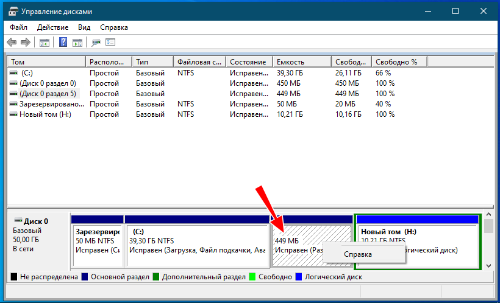Toggle the action pane toolbar icon
Viewport: 500px width, 303px height.
77,42
